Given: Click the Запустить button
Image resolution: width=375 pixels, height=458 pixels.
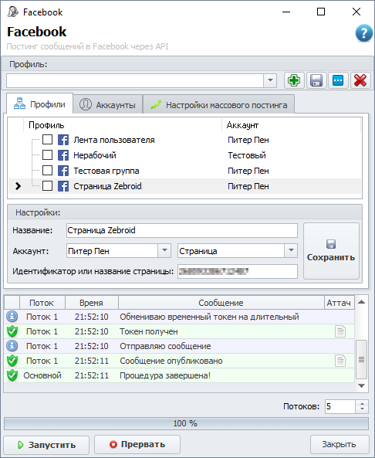Looking at the screenshot, I should (x=46, y=445).
